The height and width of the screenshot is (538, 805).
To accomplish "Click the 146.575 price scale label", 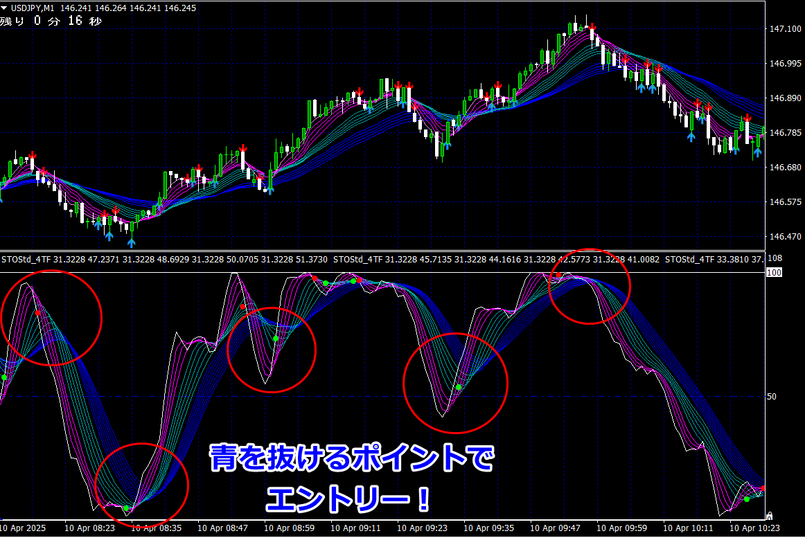I will (785, 201).
